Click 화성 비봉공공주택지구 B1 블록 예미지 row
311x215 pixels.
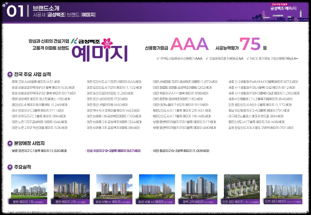pos(43,88)
